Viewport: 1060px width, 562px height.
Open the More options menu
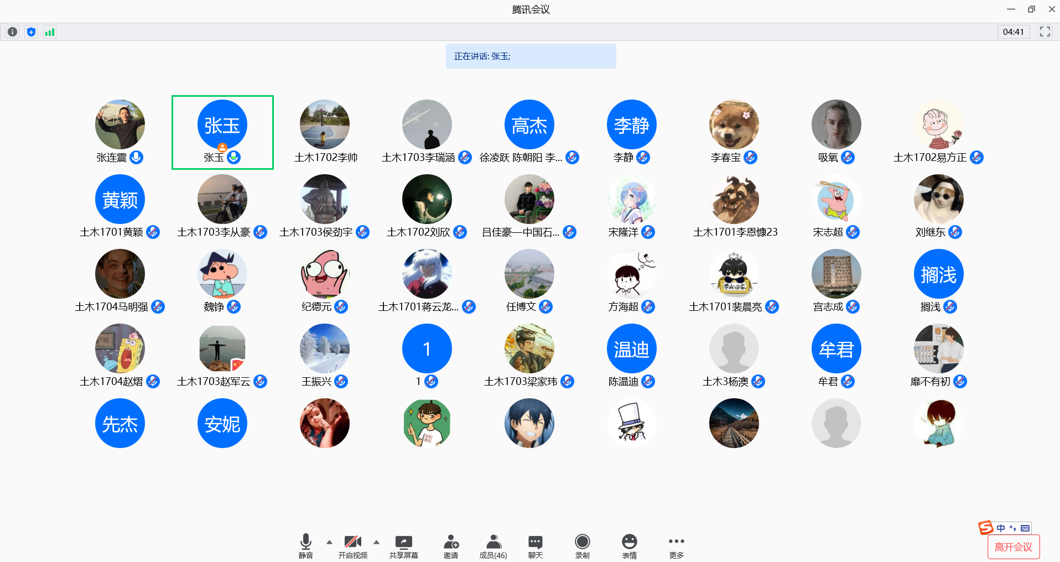click(x=676, y=545)
